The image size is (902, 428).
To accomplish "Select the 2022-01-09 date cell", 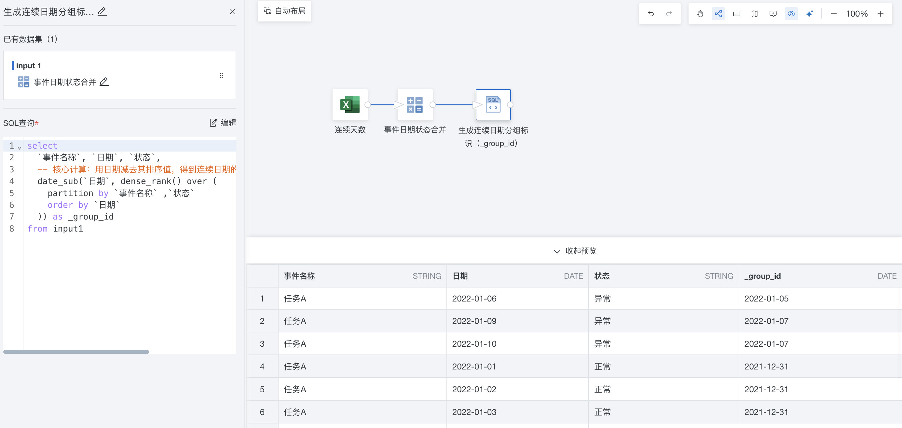I will point(517,321).
